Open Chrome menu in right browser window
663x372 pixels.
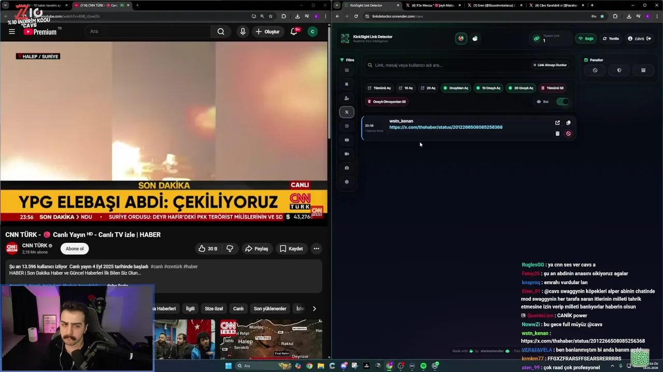tap(658, 16)
